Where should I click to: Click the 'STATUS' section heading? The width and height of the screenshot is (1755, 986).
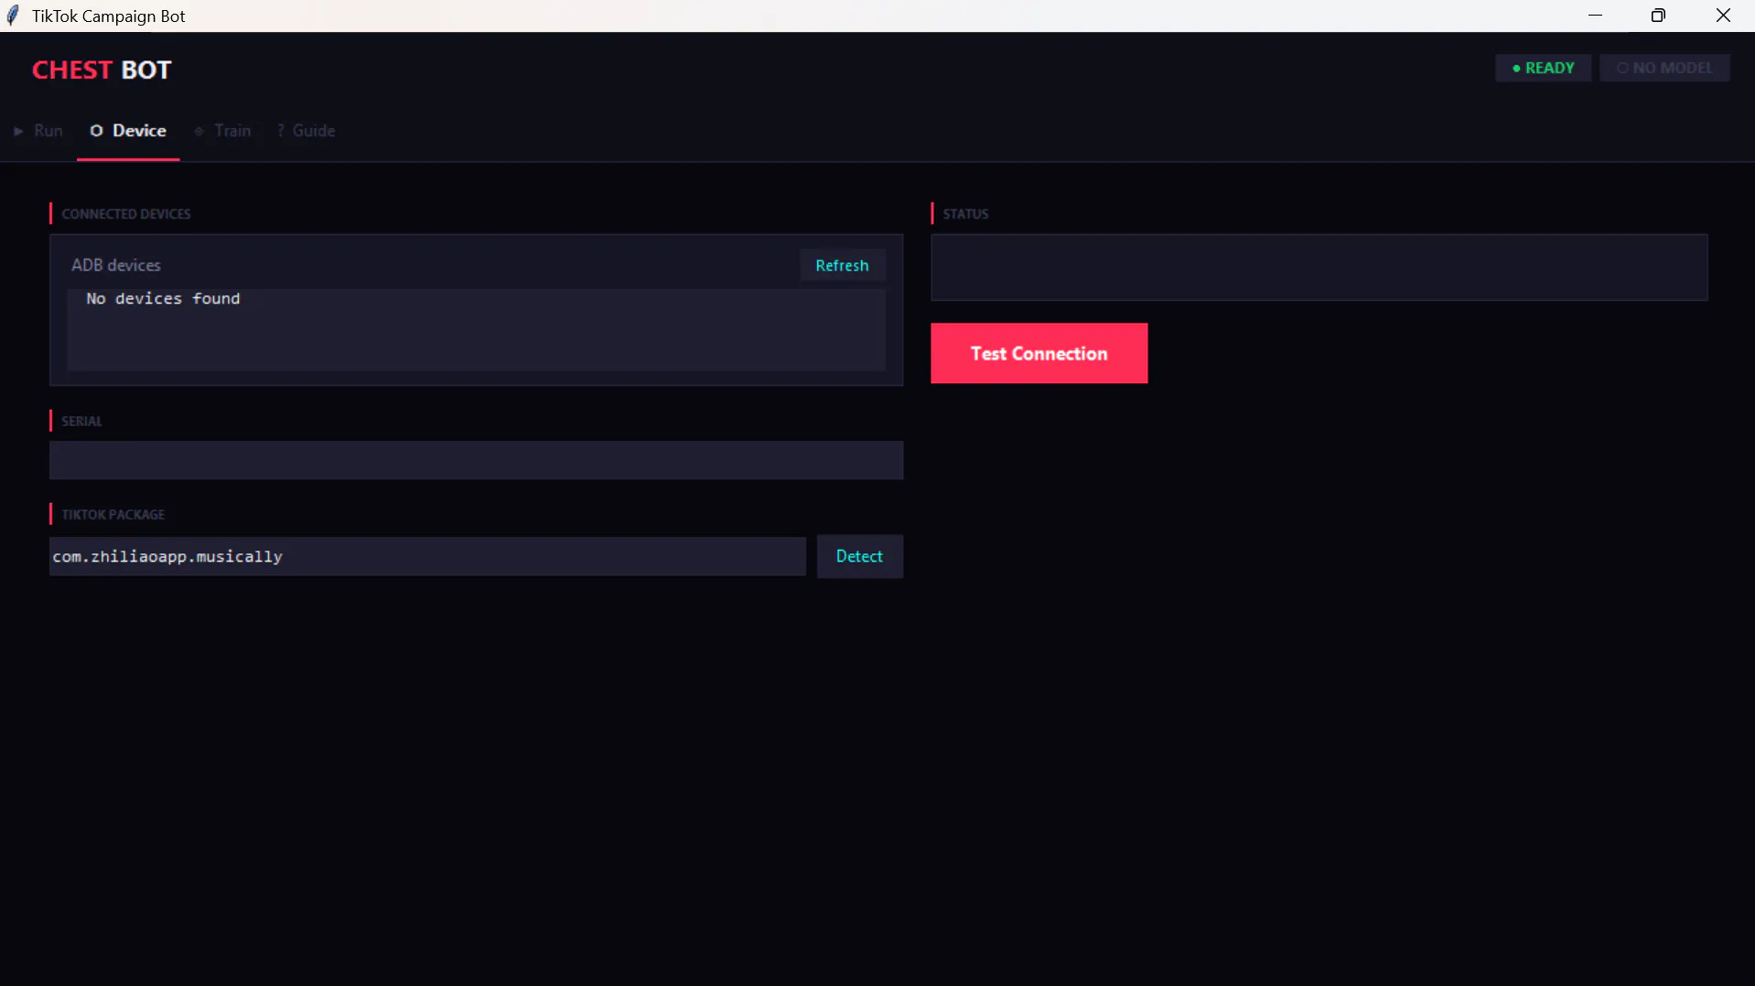(965, 214)
